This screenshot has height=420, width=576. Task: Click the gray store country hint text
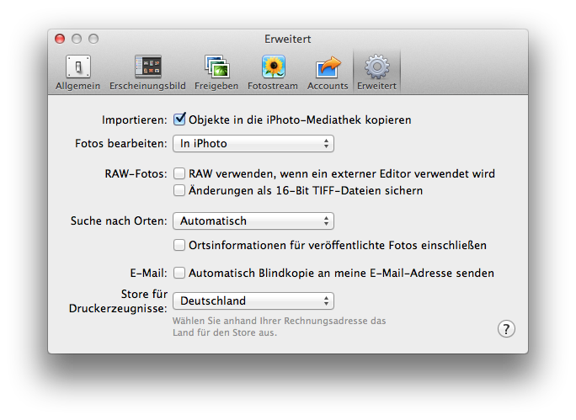pos(279,327)
